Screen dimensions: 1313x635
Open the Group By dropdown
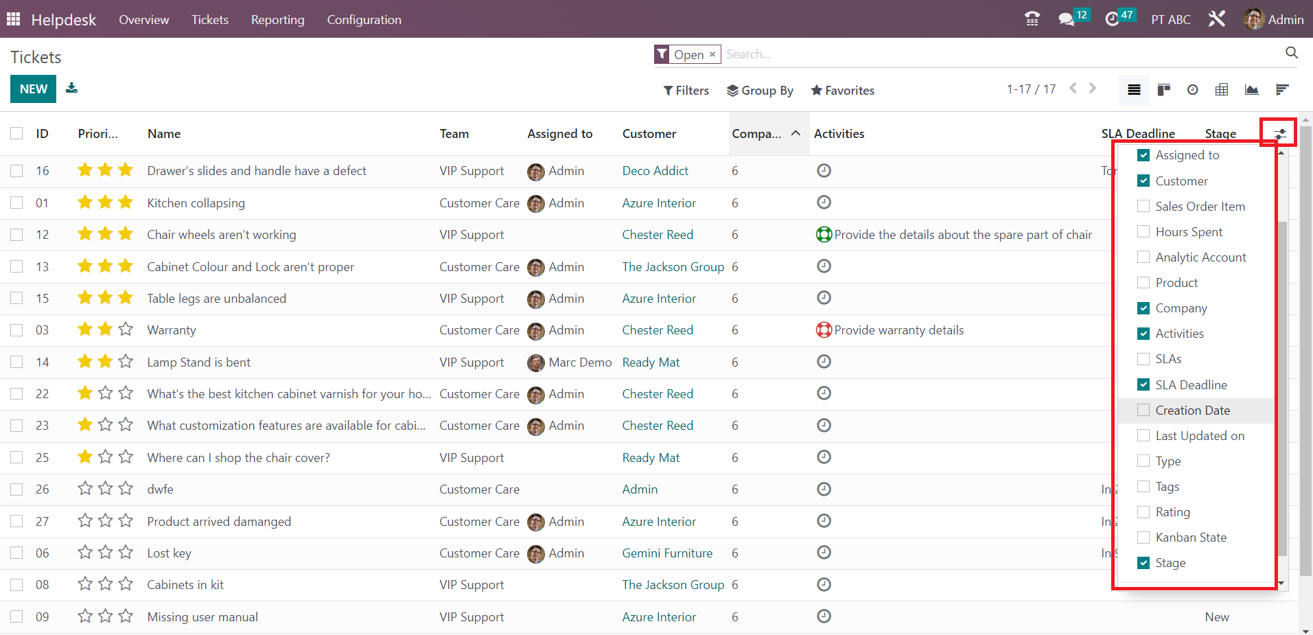tap(760, 91)
